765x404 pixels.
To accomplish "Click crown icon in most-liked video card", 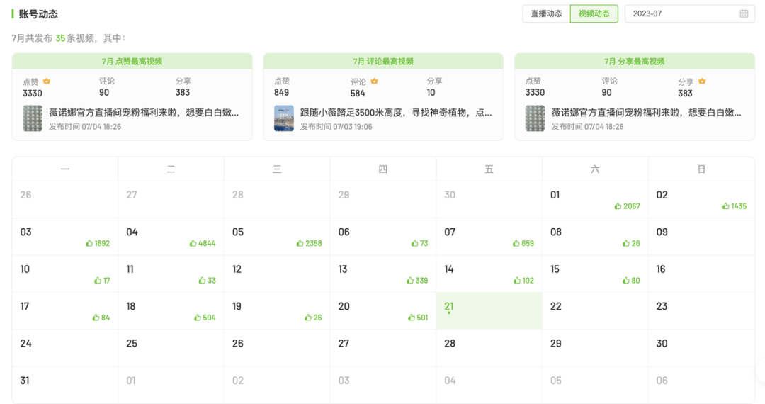I will tap(47, 82).
